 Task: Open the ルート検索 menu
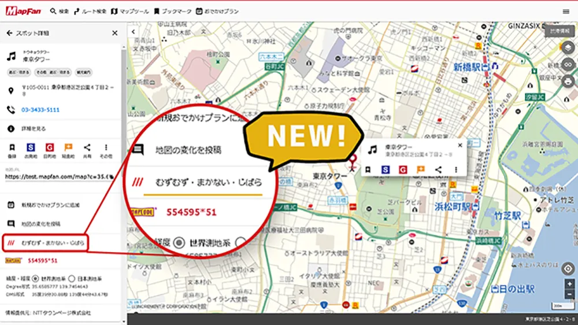coord(90,12)
